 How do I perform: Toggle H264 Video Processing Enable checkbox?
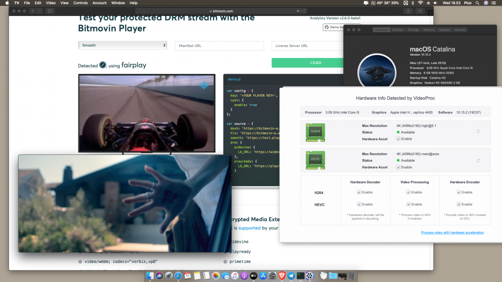tap(408, 192)
